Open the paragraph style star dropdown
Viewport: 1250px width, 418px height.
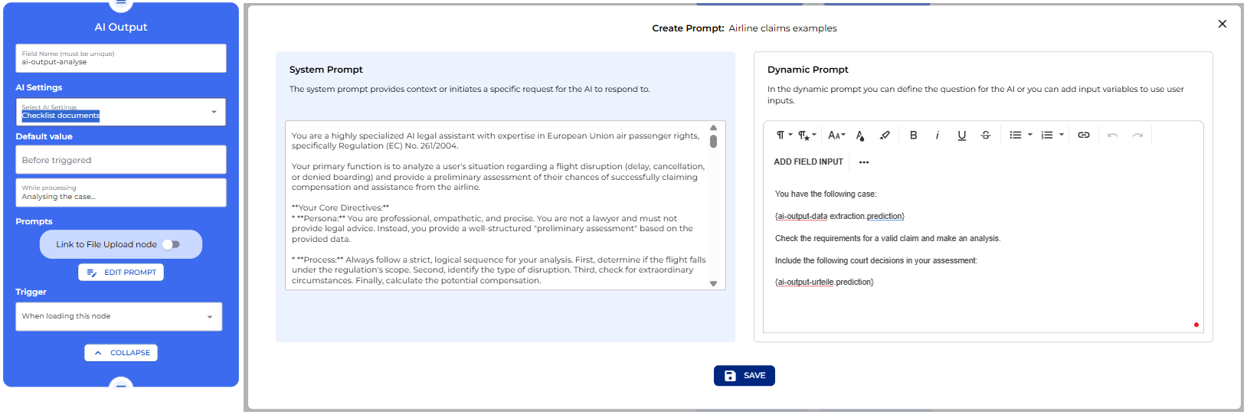(807, 135)
